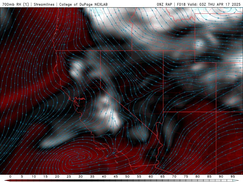The image size is (243, 182).
Task: Select the colorbar scale label "75"
Action: (x=186, y=177)
